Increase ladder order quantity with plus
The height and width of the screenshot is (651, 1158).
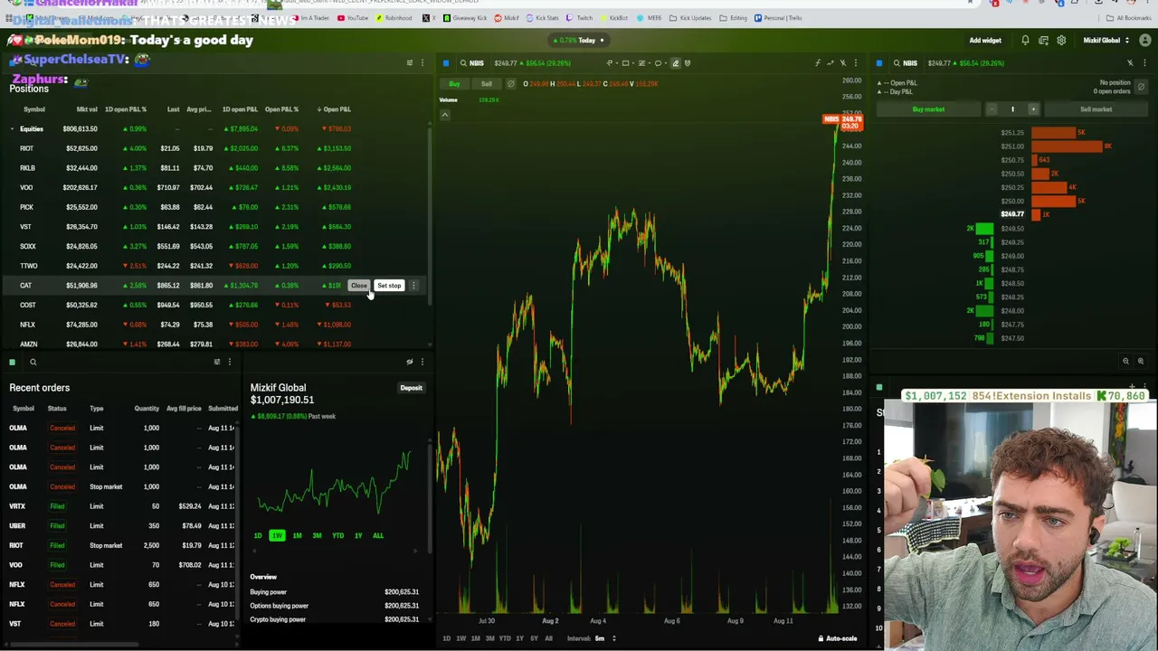pyautogui.click(x=1033, y=109)
